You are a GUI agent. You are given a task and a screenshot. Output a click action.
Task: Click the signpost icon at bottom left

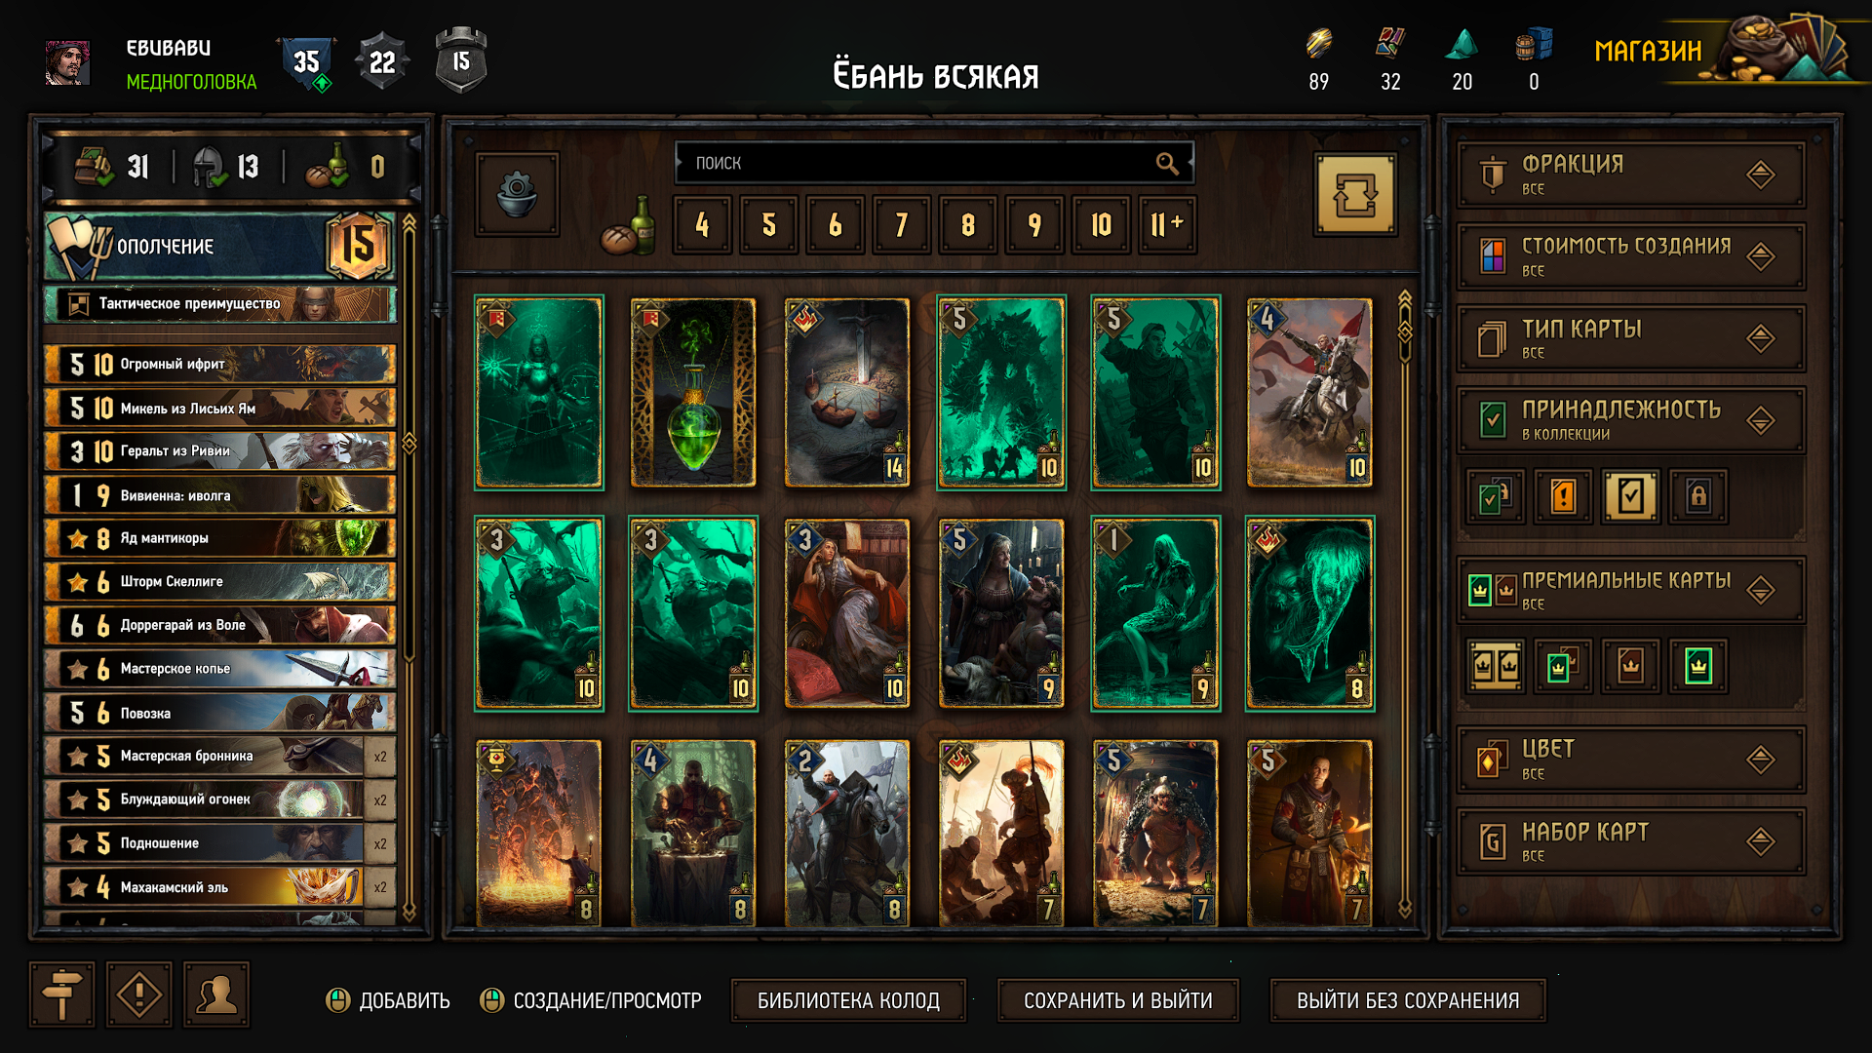pyautogui.click(x=61, y=994)
